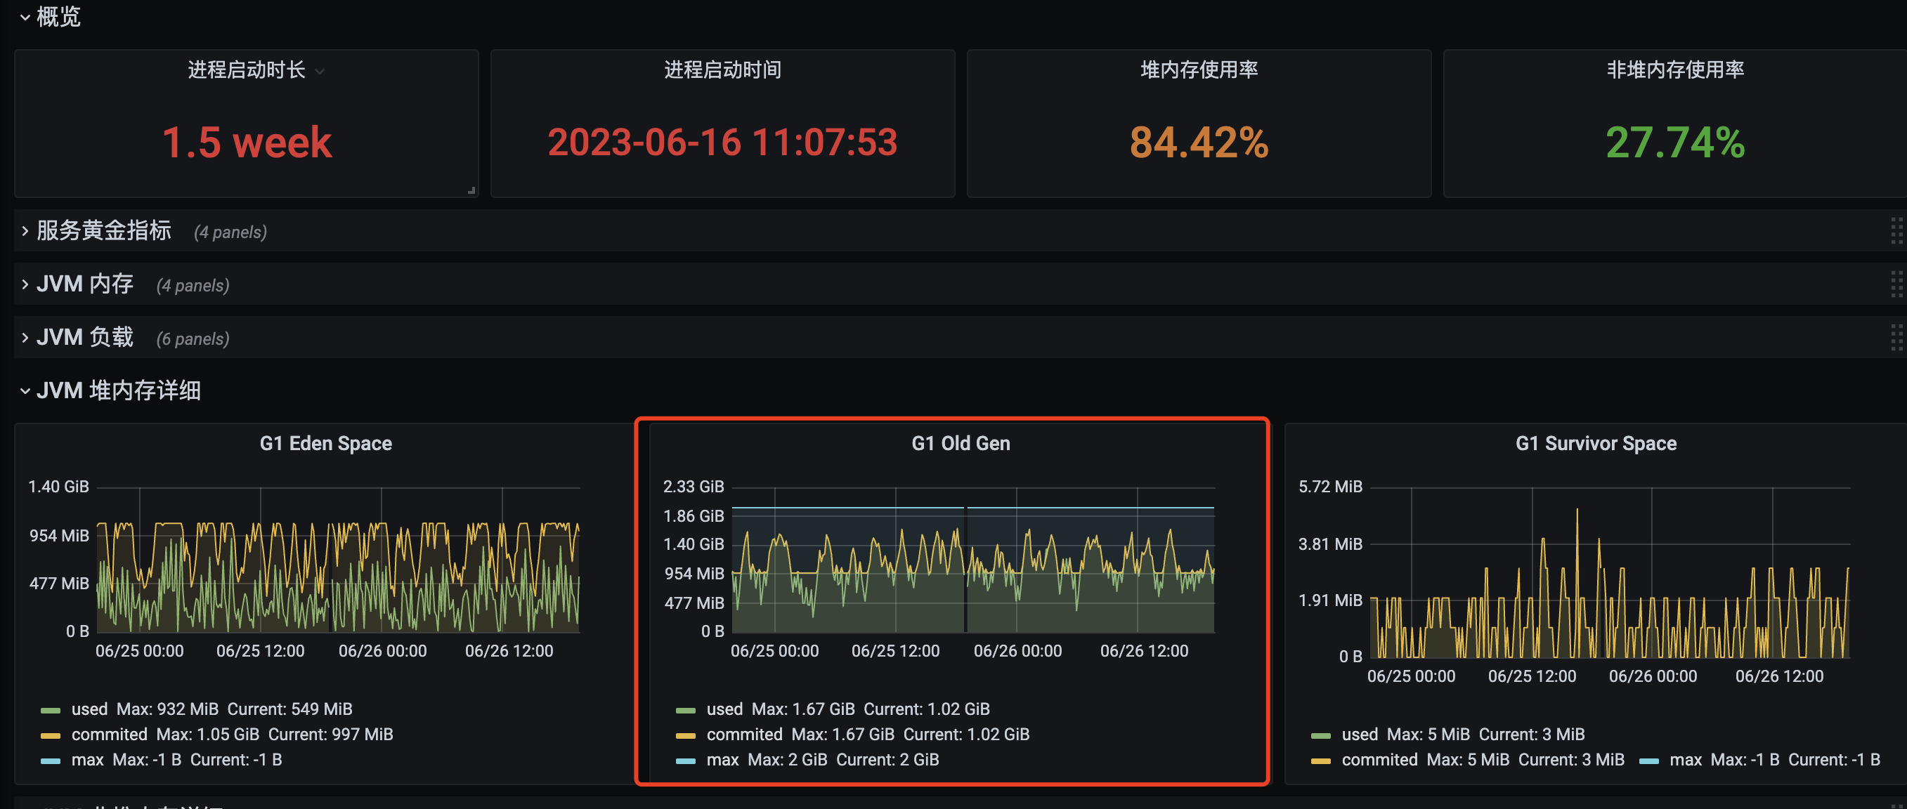Screen dimensions: 1907x809
Task: Click green used swatch in G1 Old Gen legend
Action: pos(686,711)
